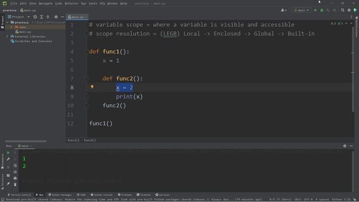The width and height of the screenshot is (359, 202).
Task: Select the main.py editor tab
Action: (77, 17)
